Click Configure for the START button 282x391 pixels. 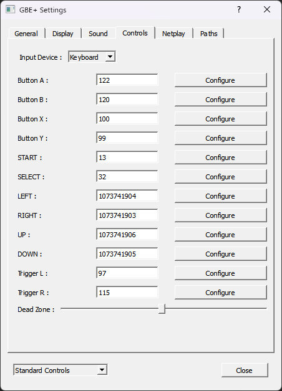click(221, 158)
